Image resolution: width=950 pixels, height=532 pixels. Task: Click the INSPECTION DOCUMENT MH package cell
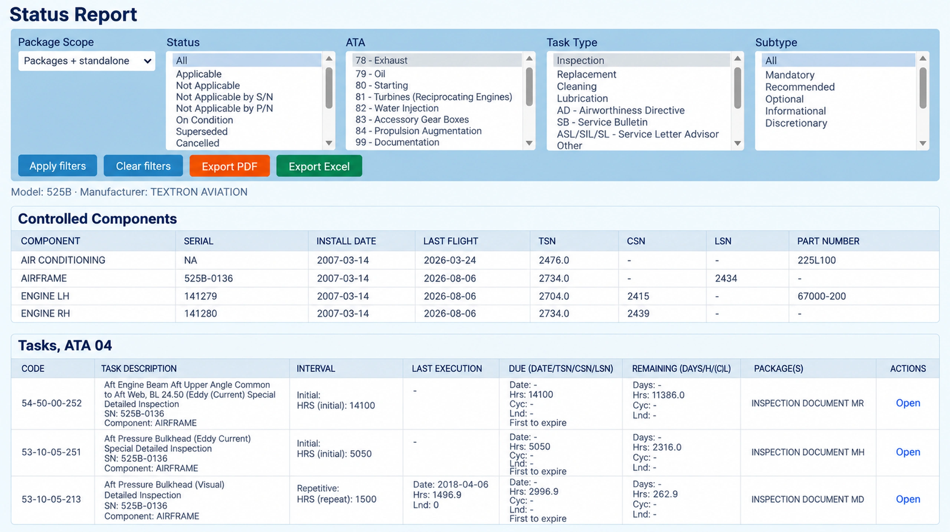pos(808,452)
